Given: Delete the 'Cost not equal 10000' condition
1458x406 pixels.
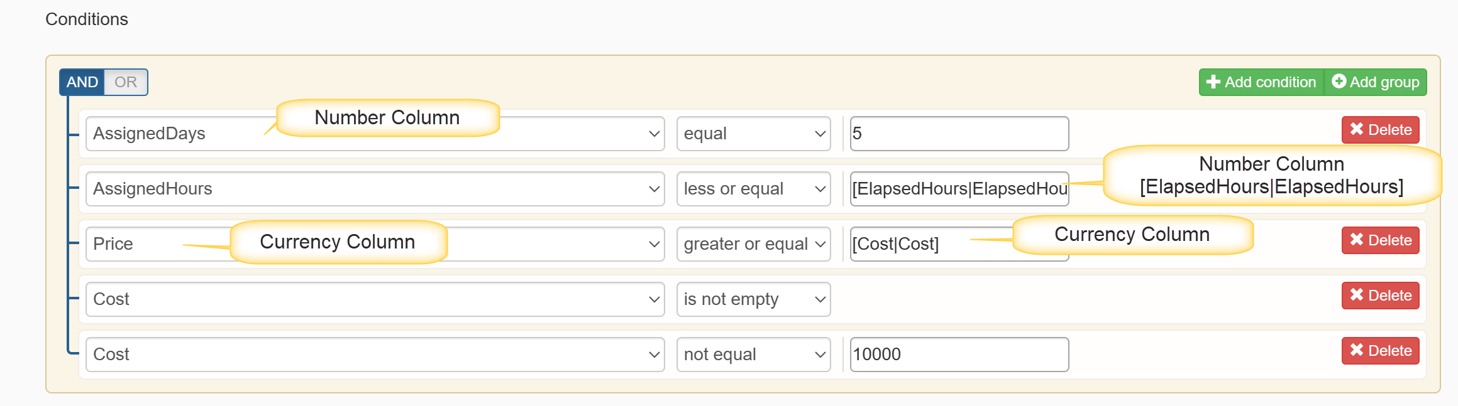Looking at the screenshot, I should click(x=1380, y=351).
